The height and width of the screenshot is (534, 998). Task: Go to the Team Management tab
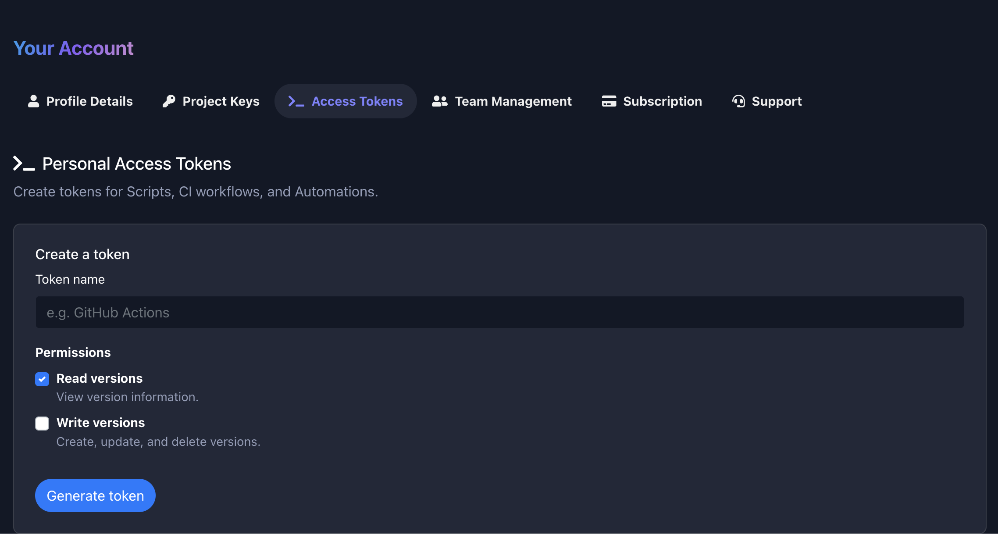coord(502,101)
